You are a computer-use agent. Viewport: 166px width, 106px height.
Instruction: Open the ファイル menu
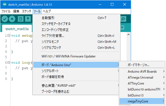coord(6,11)
